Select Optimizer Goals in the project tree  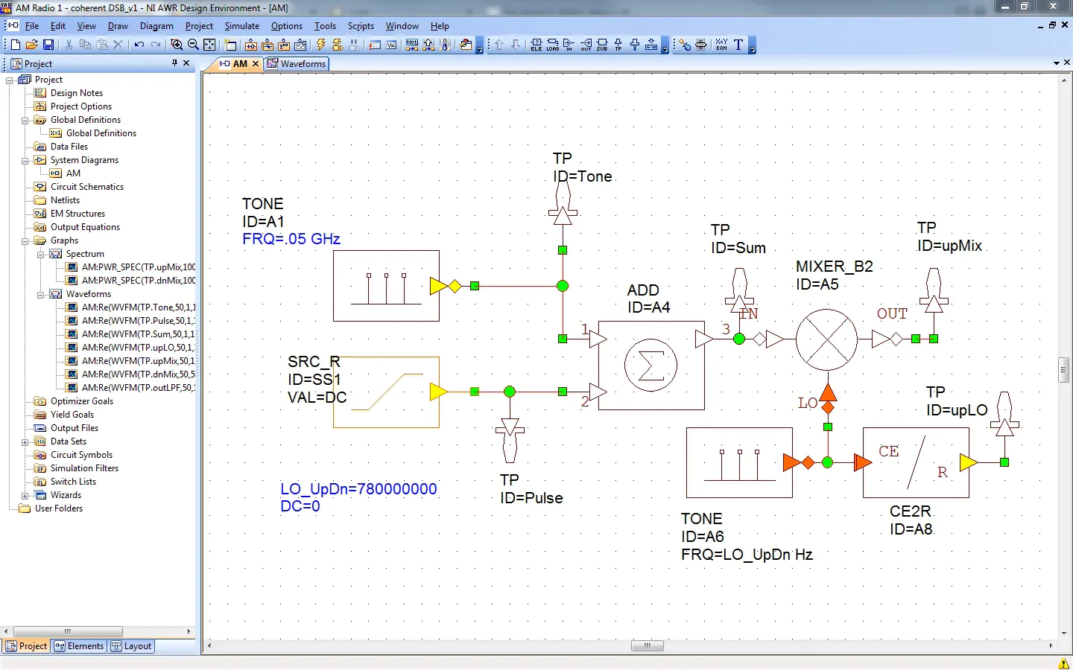82,401
